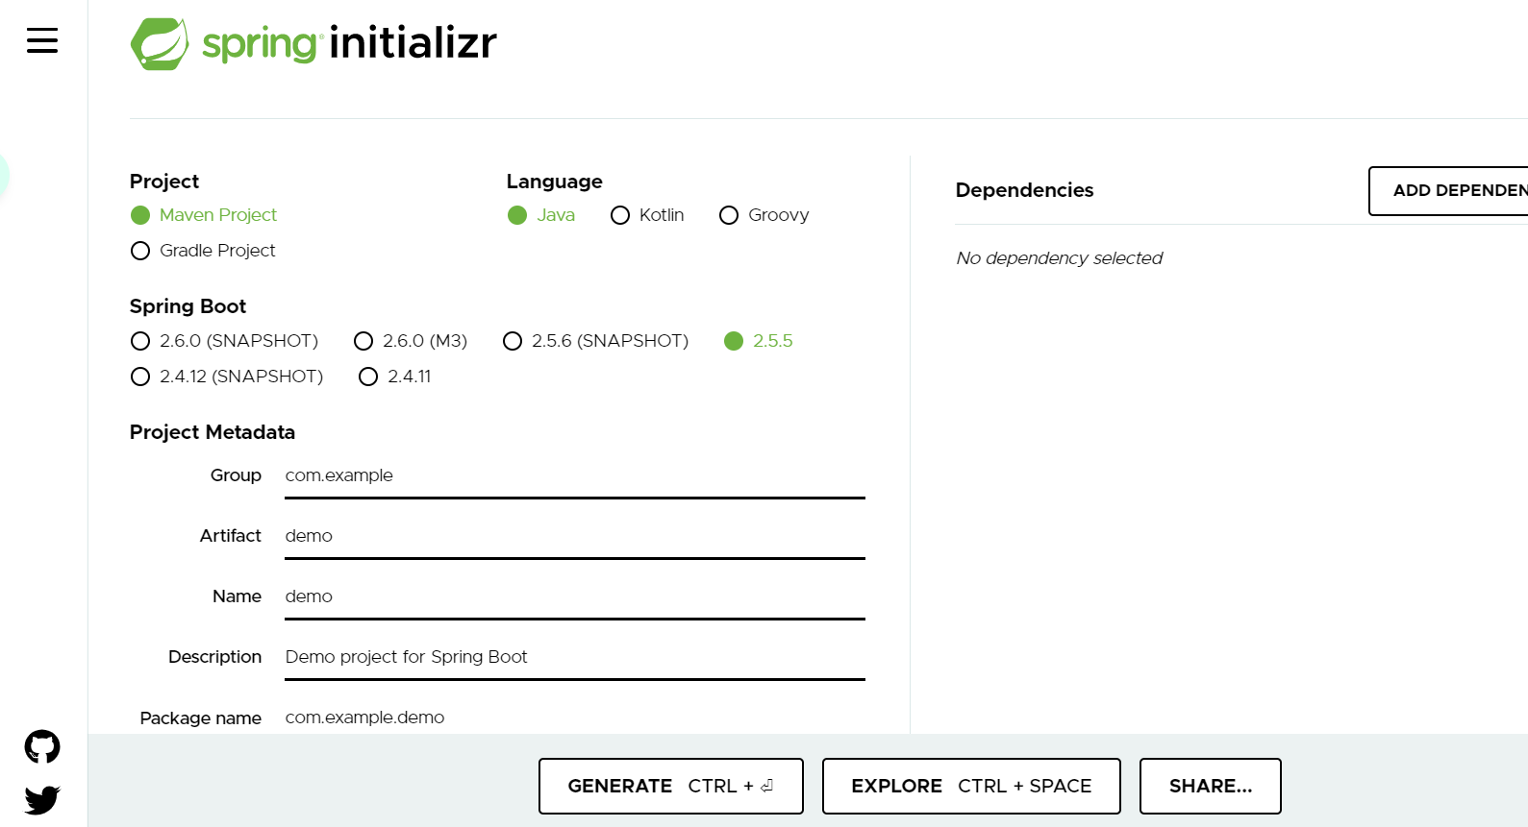Image resolution: width=1528 pixels, height=827 pixels.
Task: Edit the Description field
Action: pyautogui.click(x=574, y=658)
